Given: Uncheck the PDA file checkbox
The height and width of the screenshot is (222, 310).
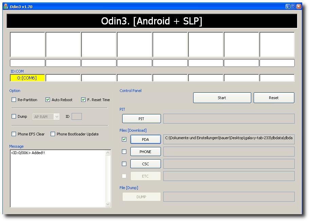Looking at the screenshot, I should [124, 140].
